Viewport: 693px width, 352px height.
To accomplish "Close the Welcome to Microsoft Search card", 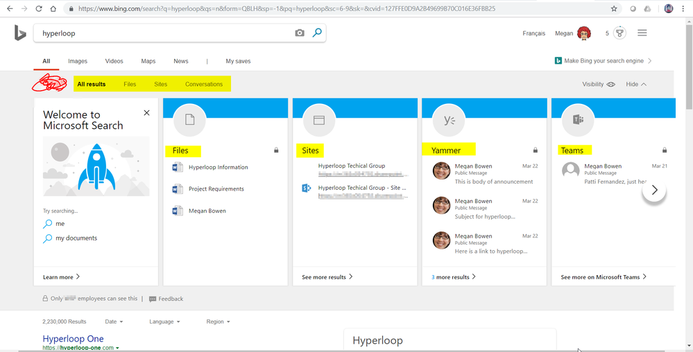I will pyautogui.click(x=147, y=113).
